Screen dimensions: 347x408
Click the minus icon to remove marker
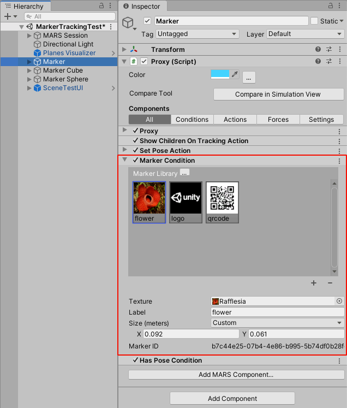330,283
